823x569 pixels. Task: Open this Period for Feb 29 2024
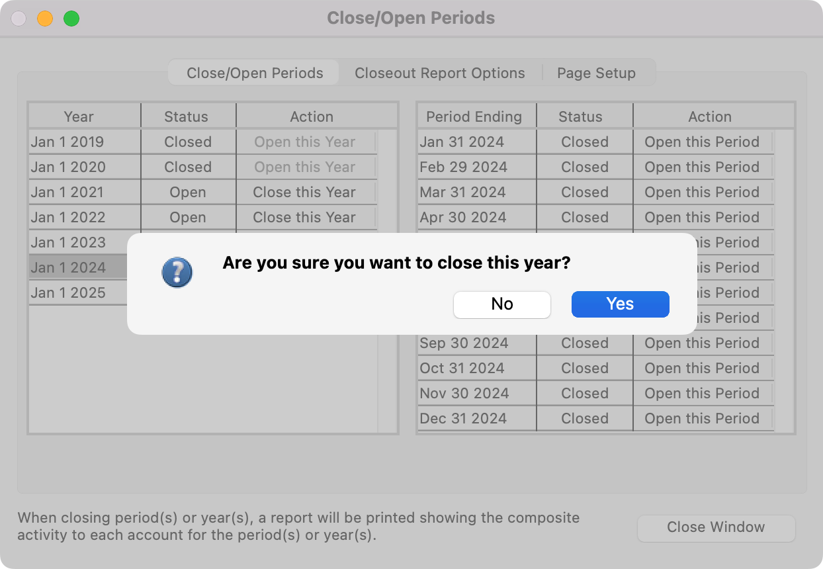[x=702, y=167]
